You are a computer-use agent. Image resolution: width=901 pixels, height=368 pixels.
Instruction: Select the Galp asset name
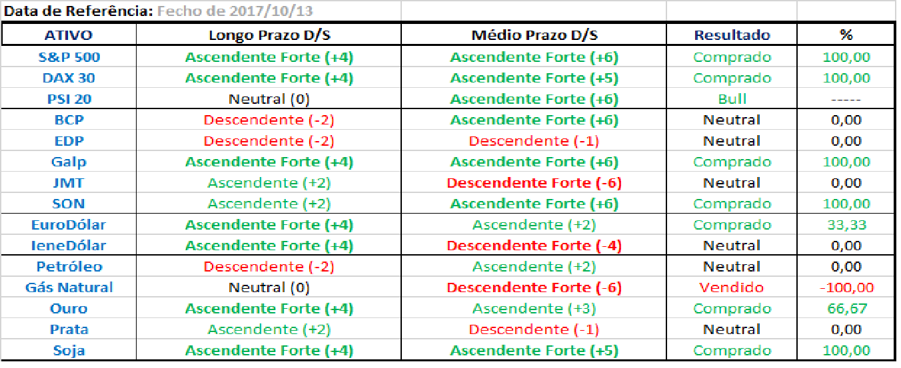tap(69, 162)
